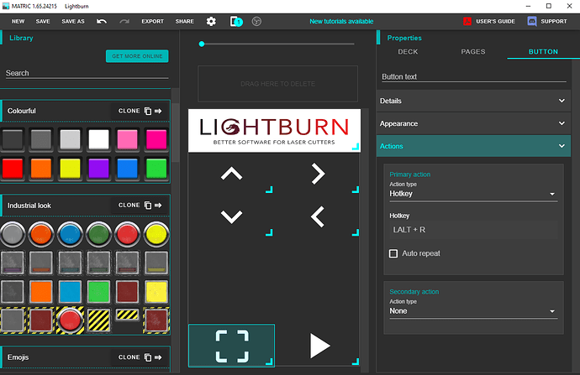Pick the red emergency button with hazard stripes
Image resolution: width=580 pixels, height=375 pixels.
pos(70,320)
